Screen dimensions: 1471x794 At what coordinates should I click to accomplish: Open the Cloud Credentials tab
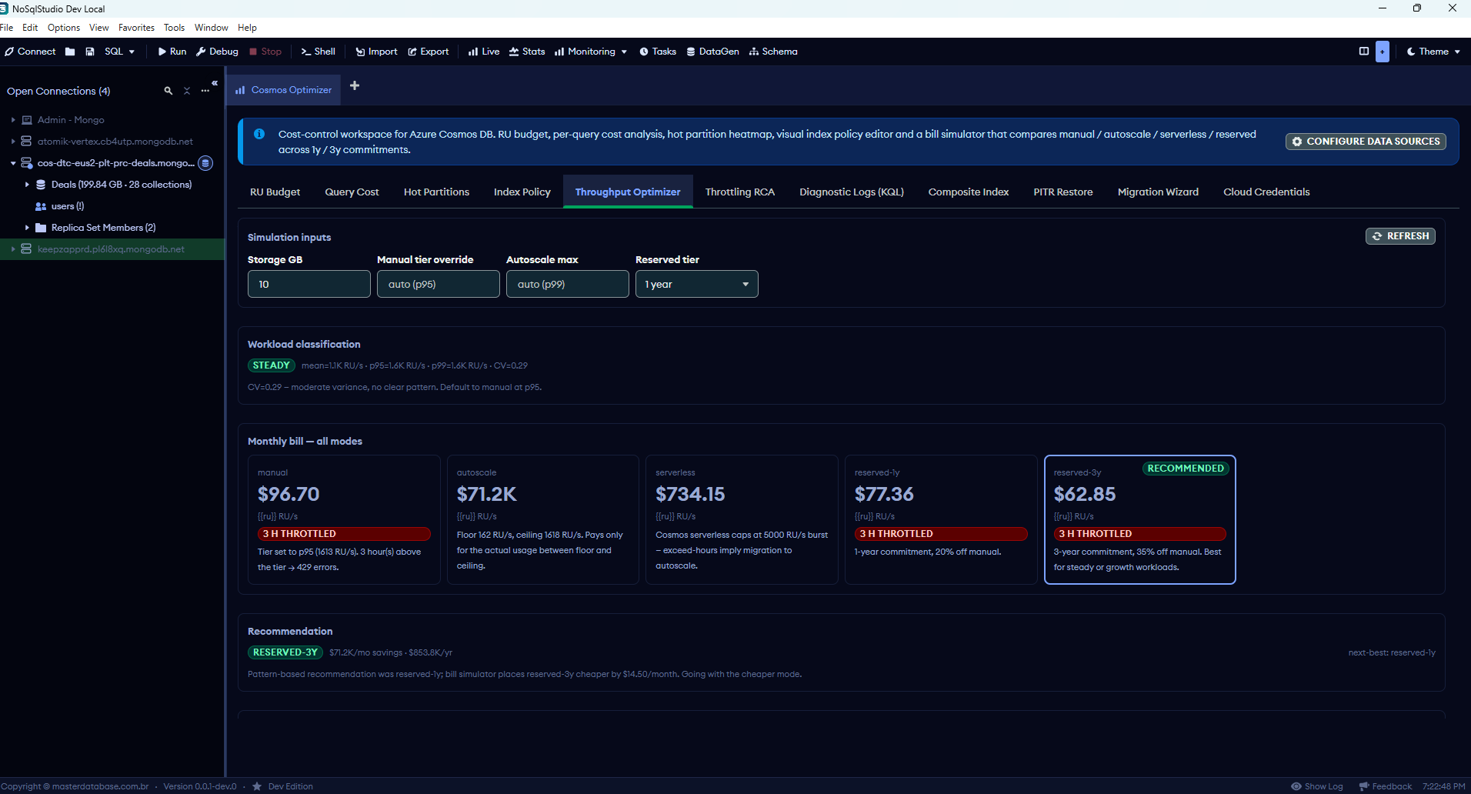pyautogui.click(x=1266, y=192)
